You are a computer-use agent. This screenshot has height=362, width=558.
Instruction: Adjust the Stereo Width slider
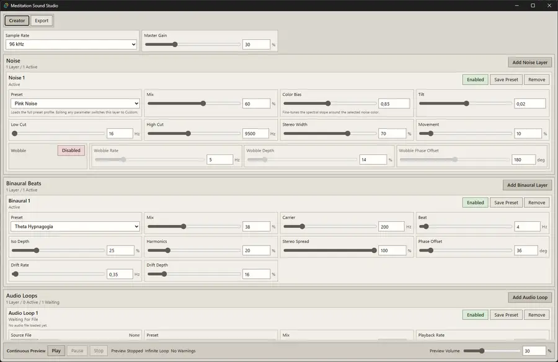tap(330, 133)
